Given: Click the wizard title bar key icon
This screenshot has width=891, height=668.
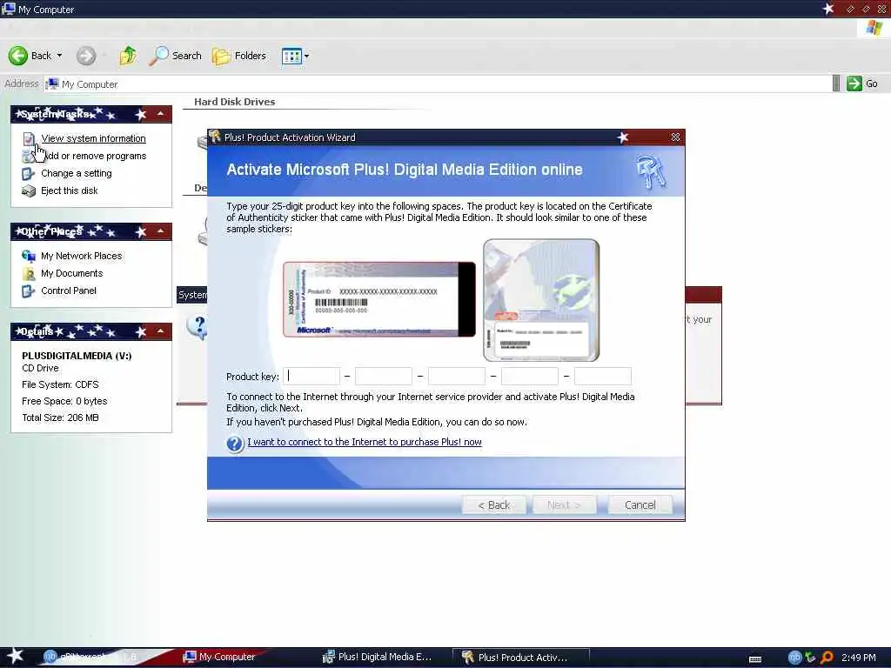Looking at the screenshot, I should point(215,137).
